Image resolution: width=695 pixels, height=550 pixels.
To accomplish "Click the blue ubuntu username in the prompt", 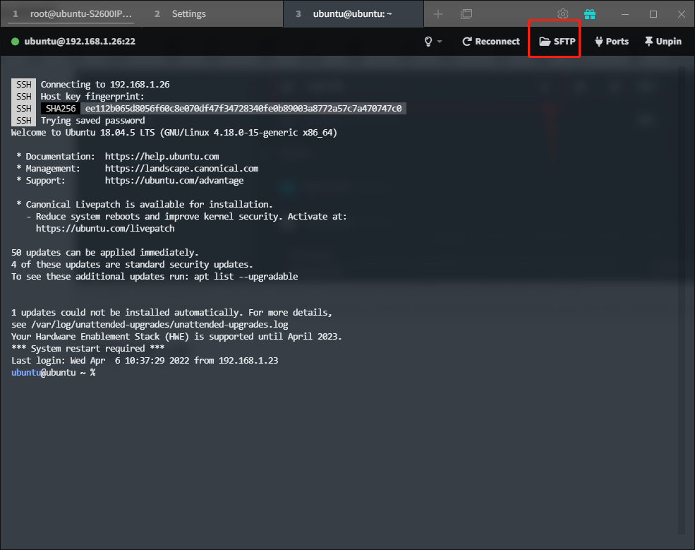I will 28,372.
